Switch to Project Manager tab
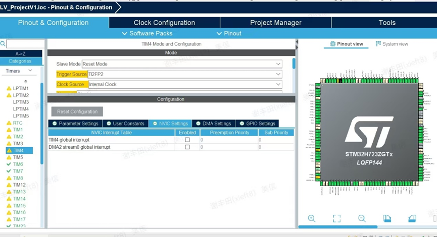The height and width of the screenshot is (237, 437). coord(276,23)
